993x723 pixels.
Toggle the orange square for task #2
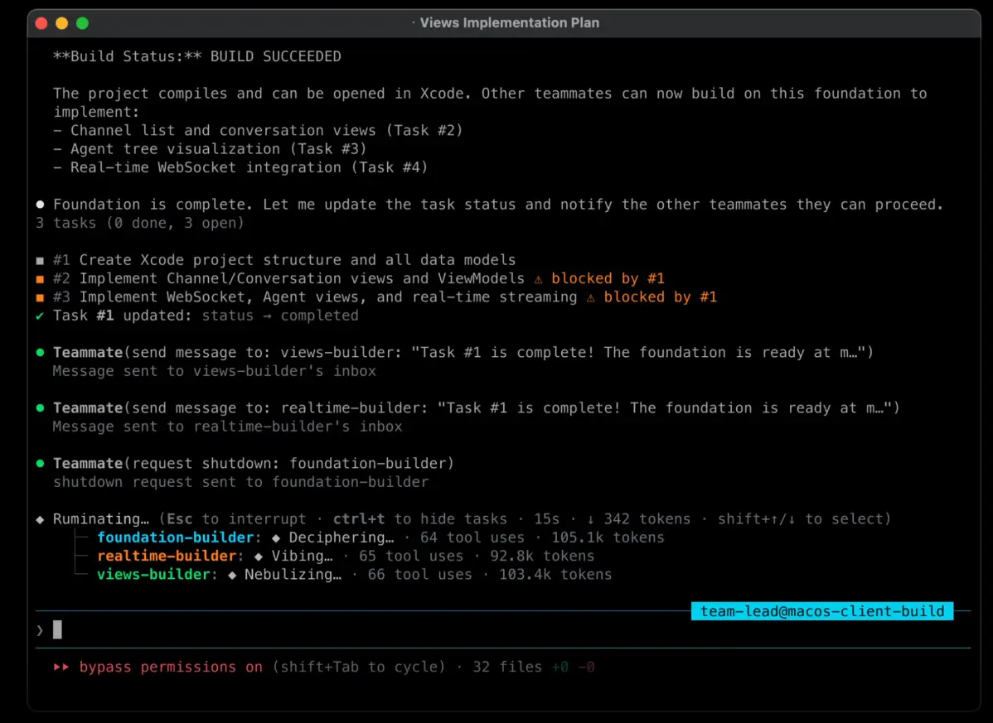40,279
